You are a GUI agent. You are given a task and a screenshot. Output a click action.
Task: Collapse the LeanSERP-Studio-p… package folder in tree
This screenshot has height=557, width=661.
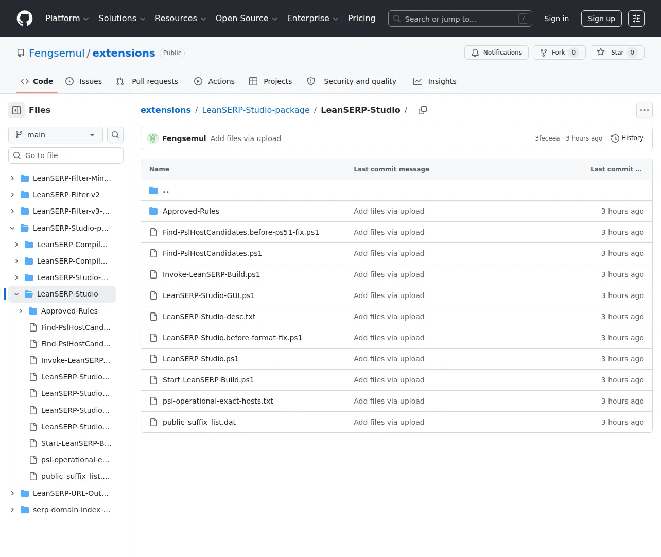[12, 228]
